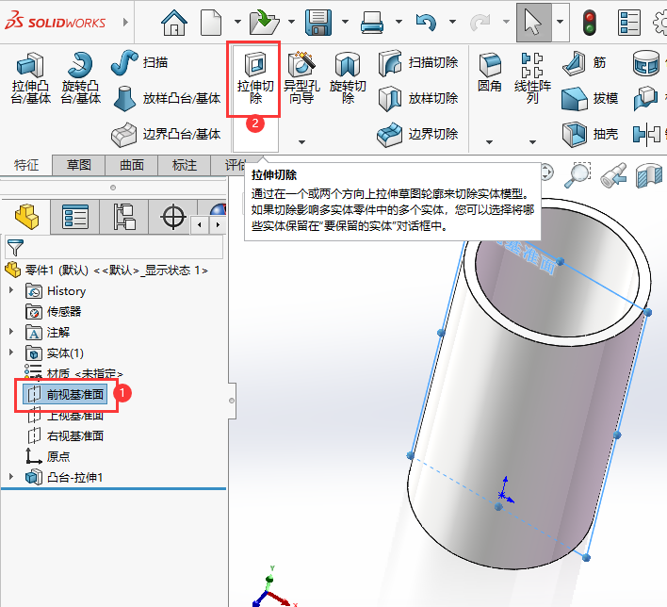Click Zoom to Area magnifier icon
The image size is (667, 607).
coord(578,174)
